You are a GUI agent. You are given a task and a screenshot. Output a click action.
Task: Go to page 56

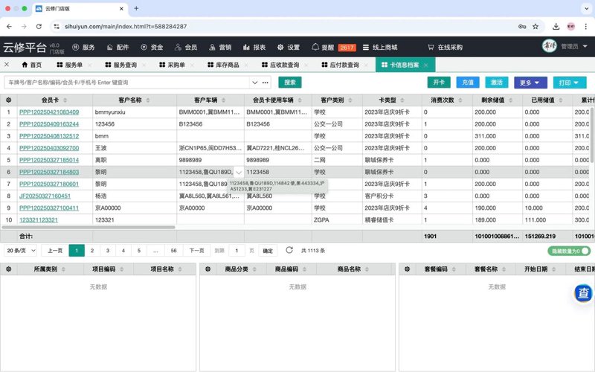click(x=173, y=251)
